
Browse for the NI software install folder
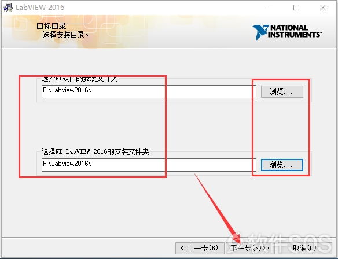(282, 92)
